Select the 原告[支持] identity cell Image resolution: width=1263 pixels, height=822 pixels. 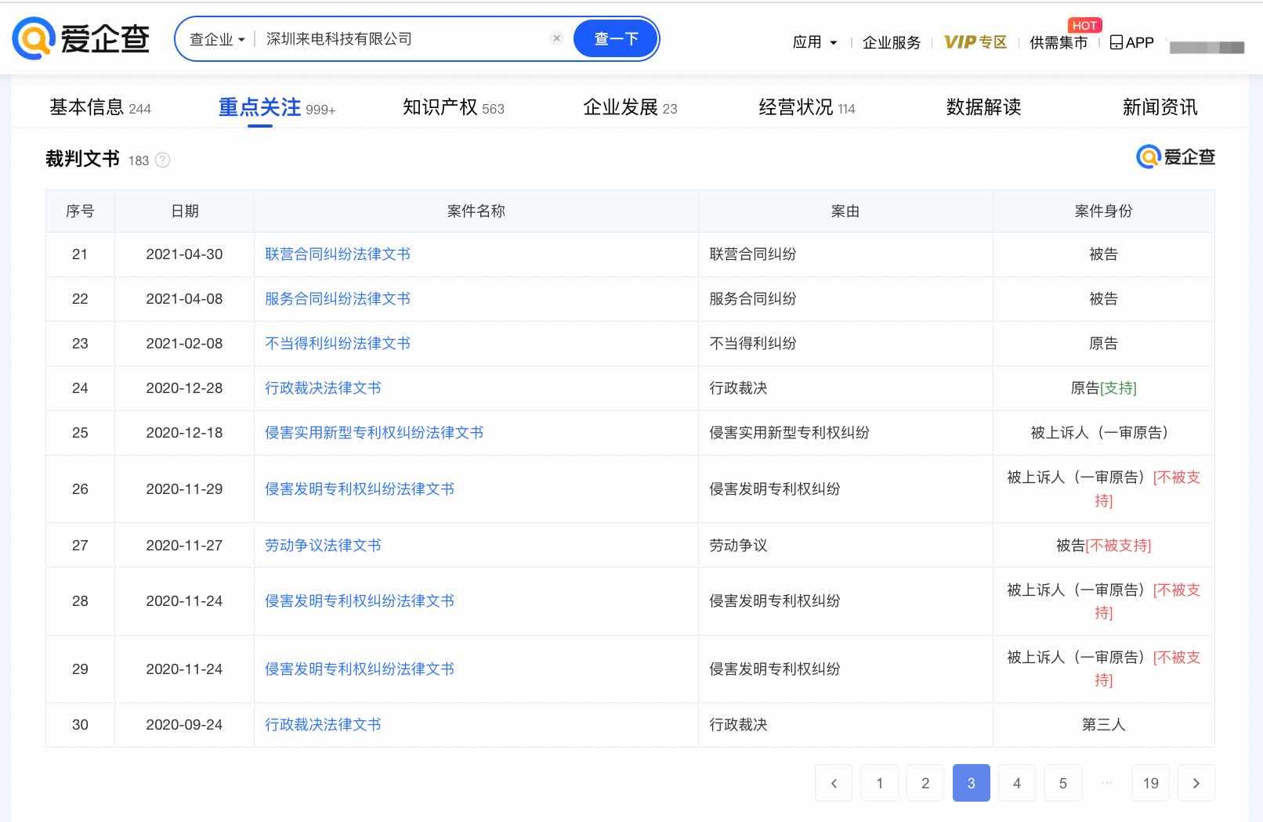[1104, 388]
